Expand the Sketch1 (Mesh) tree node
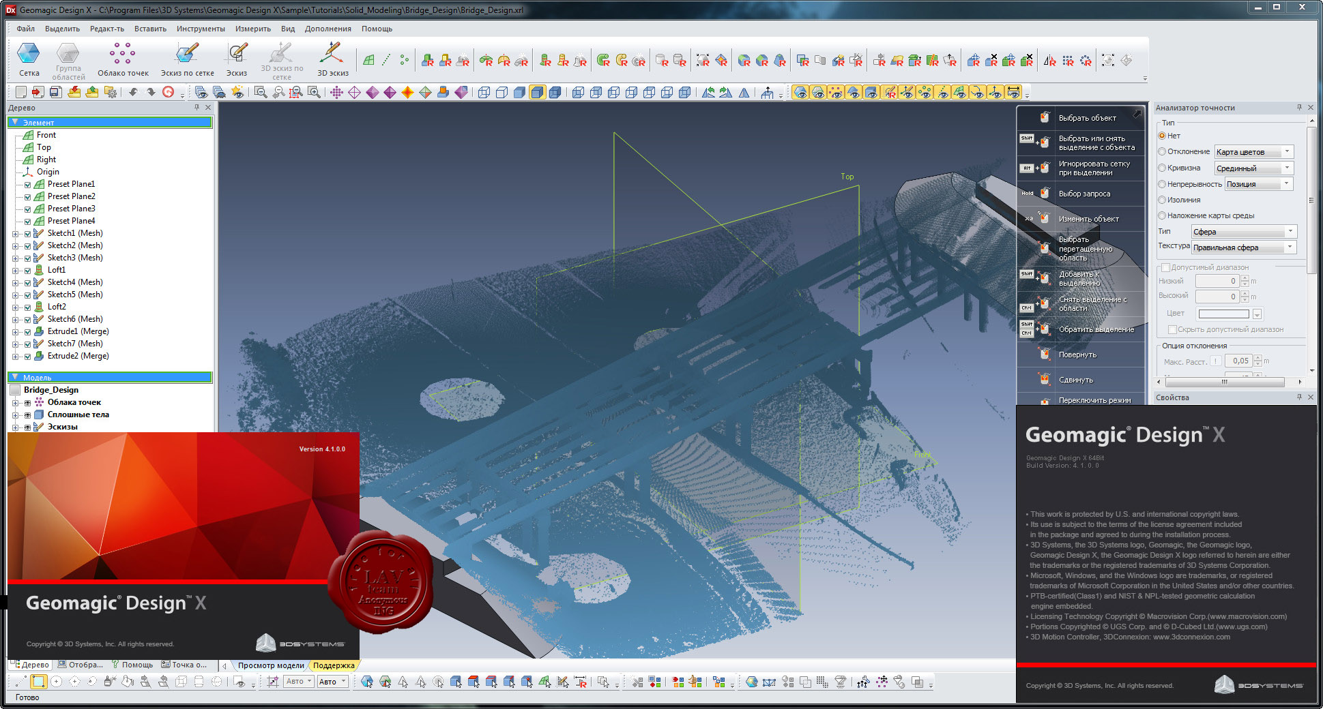The image size is (1323, 709). tap(15, 233)
